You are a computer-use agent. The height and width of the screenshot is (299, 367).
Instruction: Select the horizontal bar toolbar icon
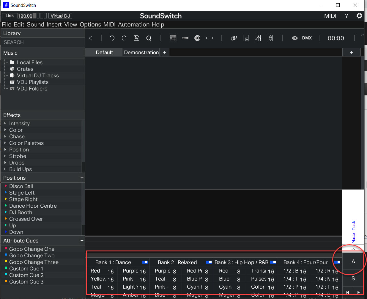[185, 38]
